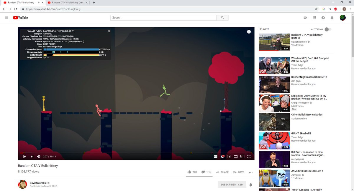Open the YouTube apps grid

click(x=314, y=18)
